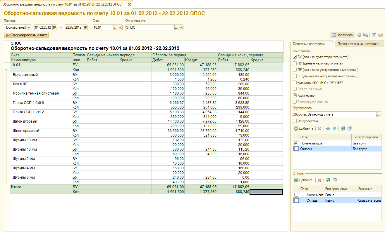Click red X delete icon in Группировка toolbar
The width and height of the screenshot is (385, 232).
coord(319,128)
